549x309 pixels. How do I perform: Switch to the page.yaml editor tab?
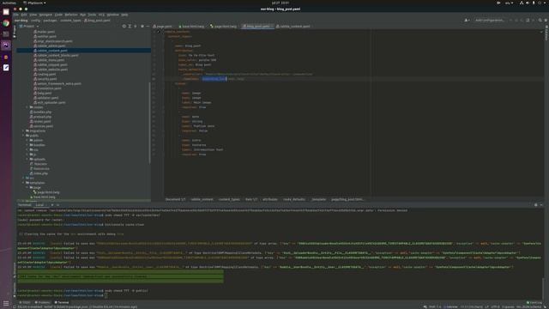coord(162,27)
